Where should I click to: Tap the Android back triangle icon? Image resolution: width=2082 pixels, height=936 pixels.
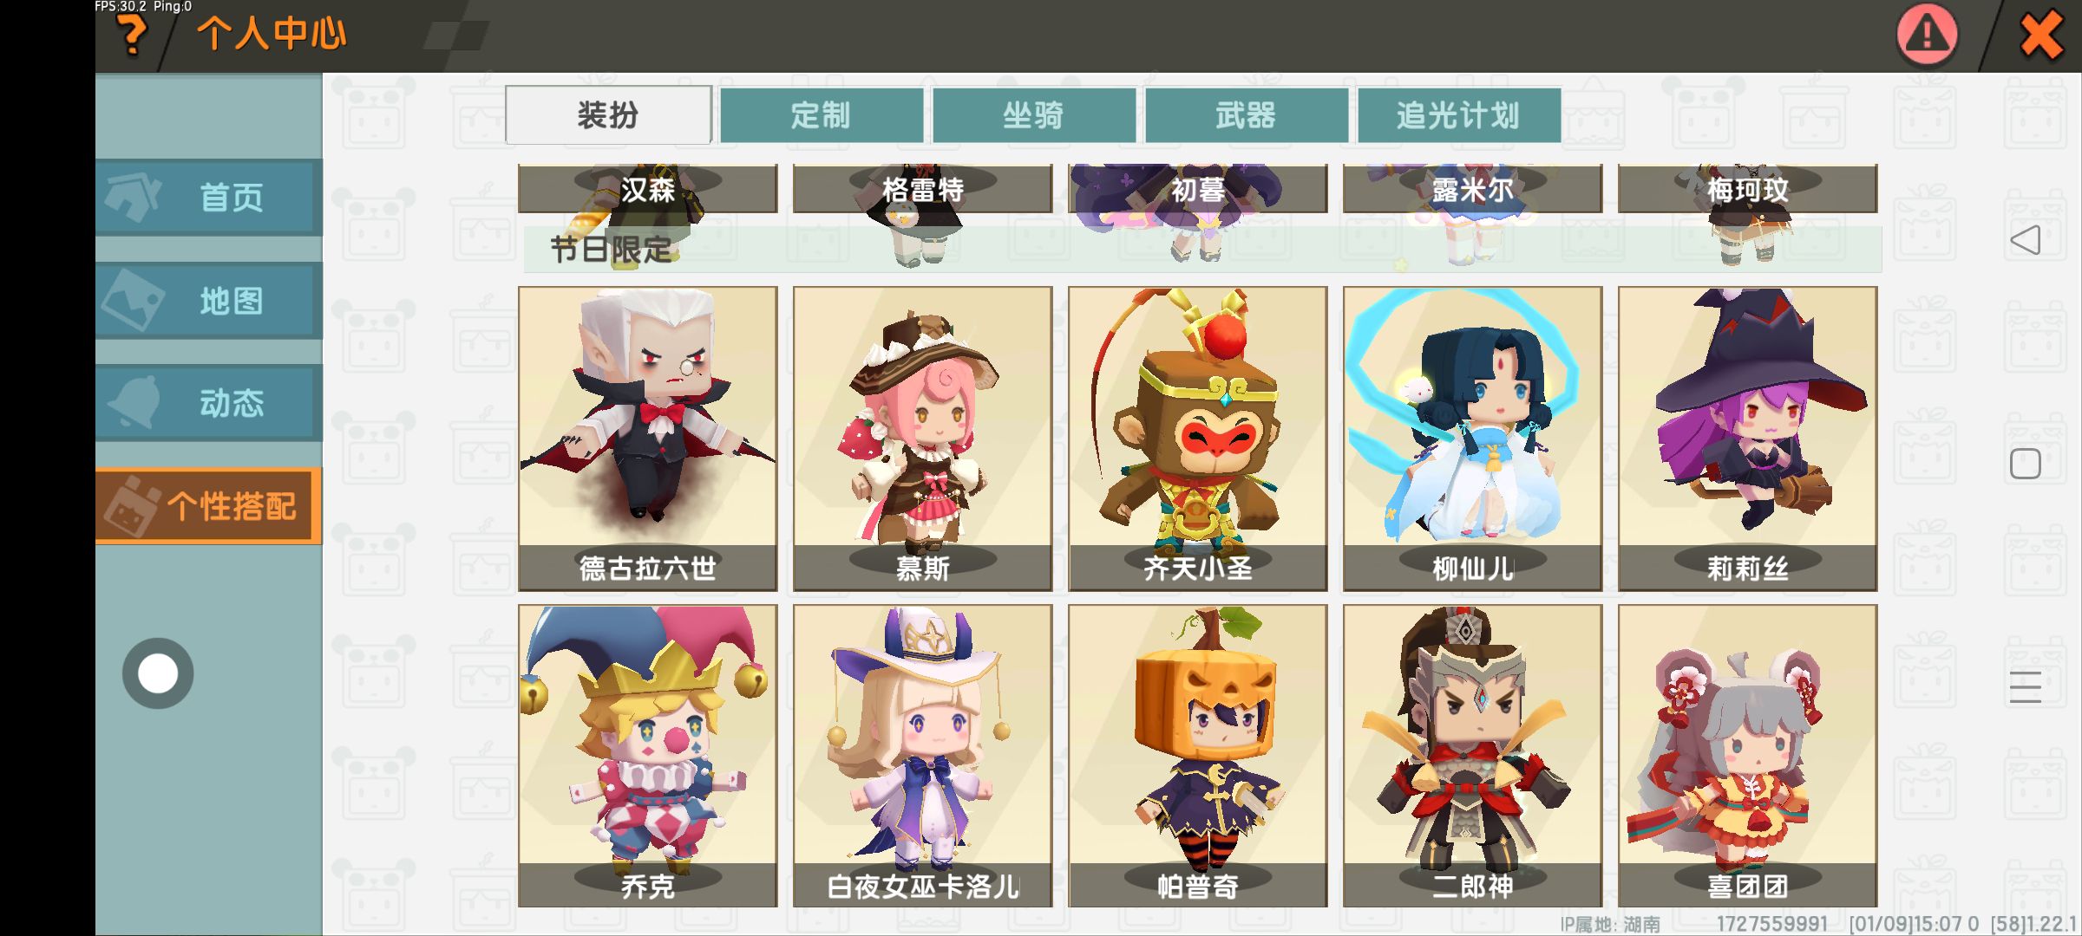click(x=2026, y=240)
